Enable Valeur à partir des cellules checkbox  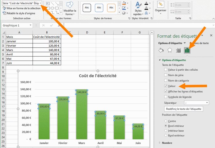click(x=166, y=70)
